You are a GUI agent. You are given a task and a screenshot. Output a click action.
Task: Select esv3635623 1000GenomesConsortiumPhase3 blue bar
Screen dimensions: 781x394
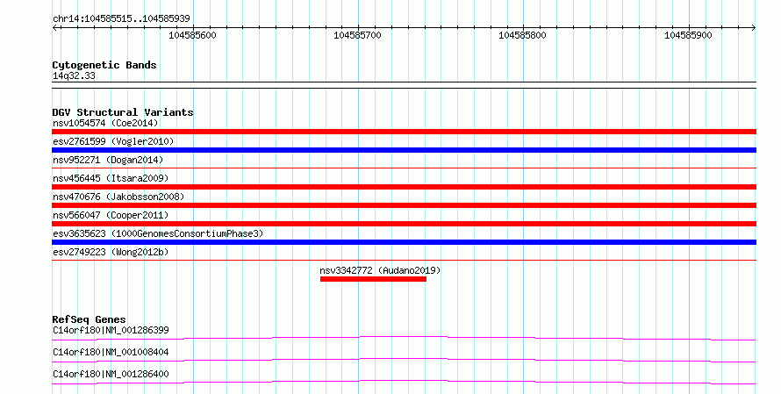click(x=404, y=242)
